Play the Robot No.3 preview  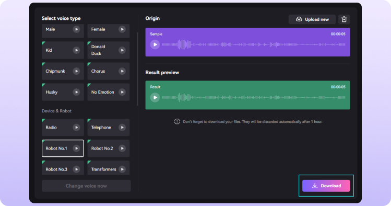(x=76, y=169)
